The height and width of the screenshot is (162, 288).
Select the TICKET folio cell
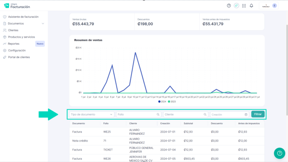[108, 150]
